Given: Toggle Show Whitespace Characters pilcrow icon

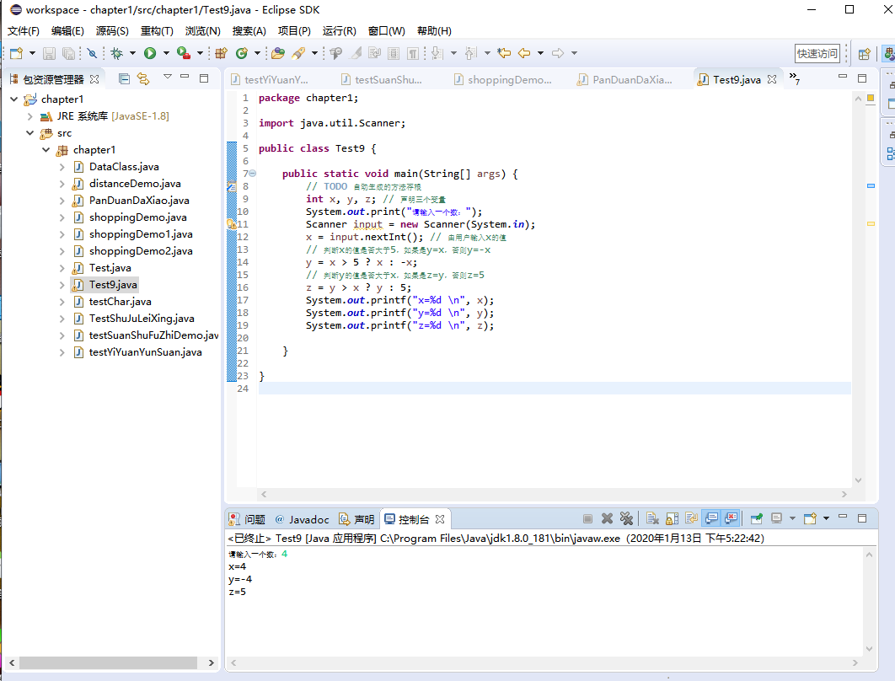Looking at the screenshot, I should [x=413, y=53].
